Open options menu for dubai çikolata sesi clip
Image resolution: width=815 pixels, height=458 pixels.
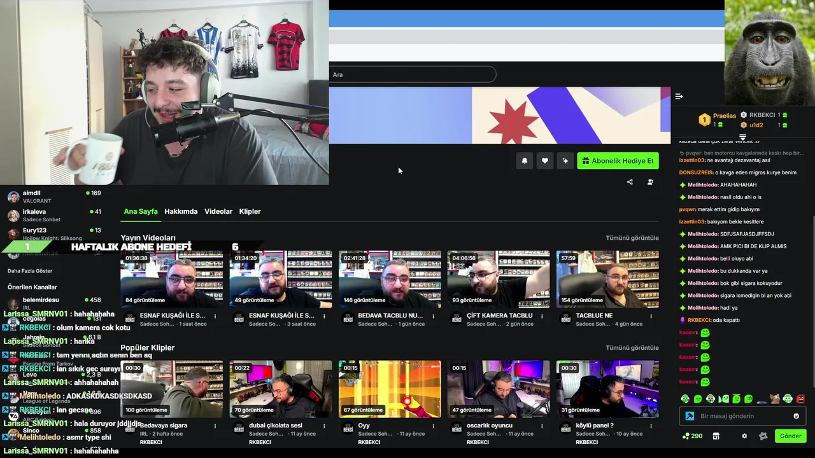[x=324, y=426]
